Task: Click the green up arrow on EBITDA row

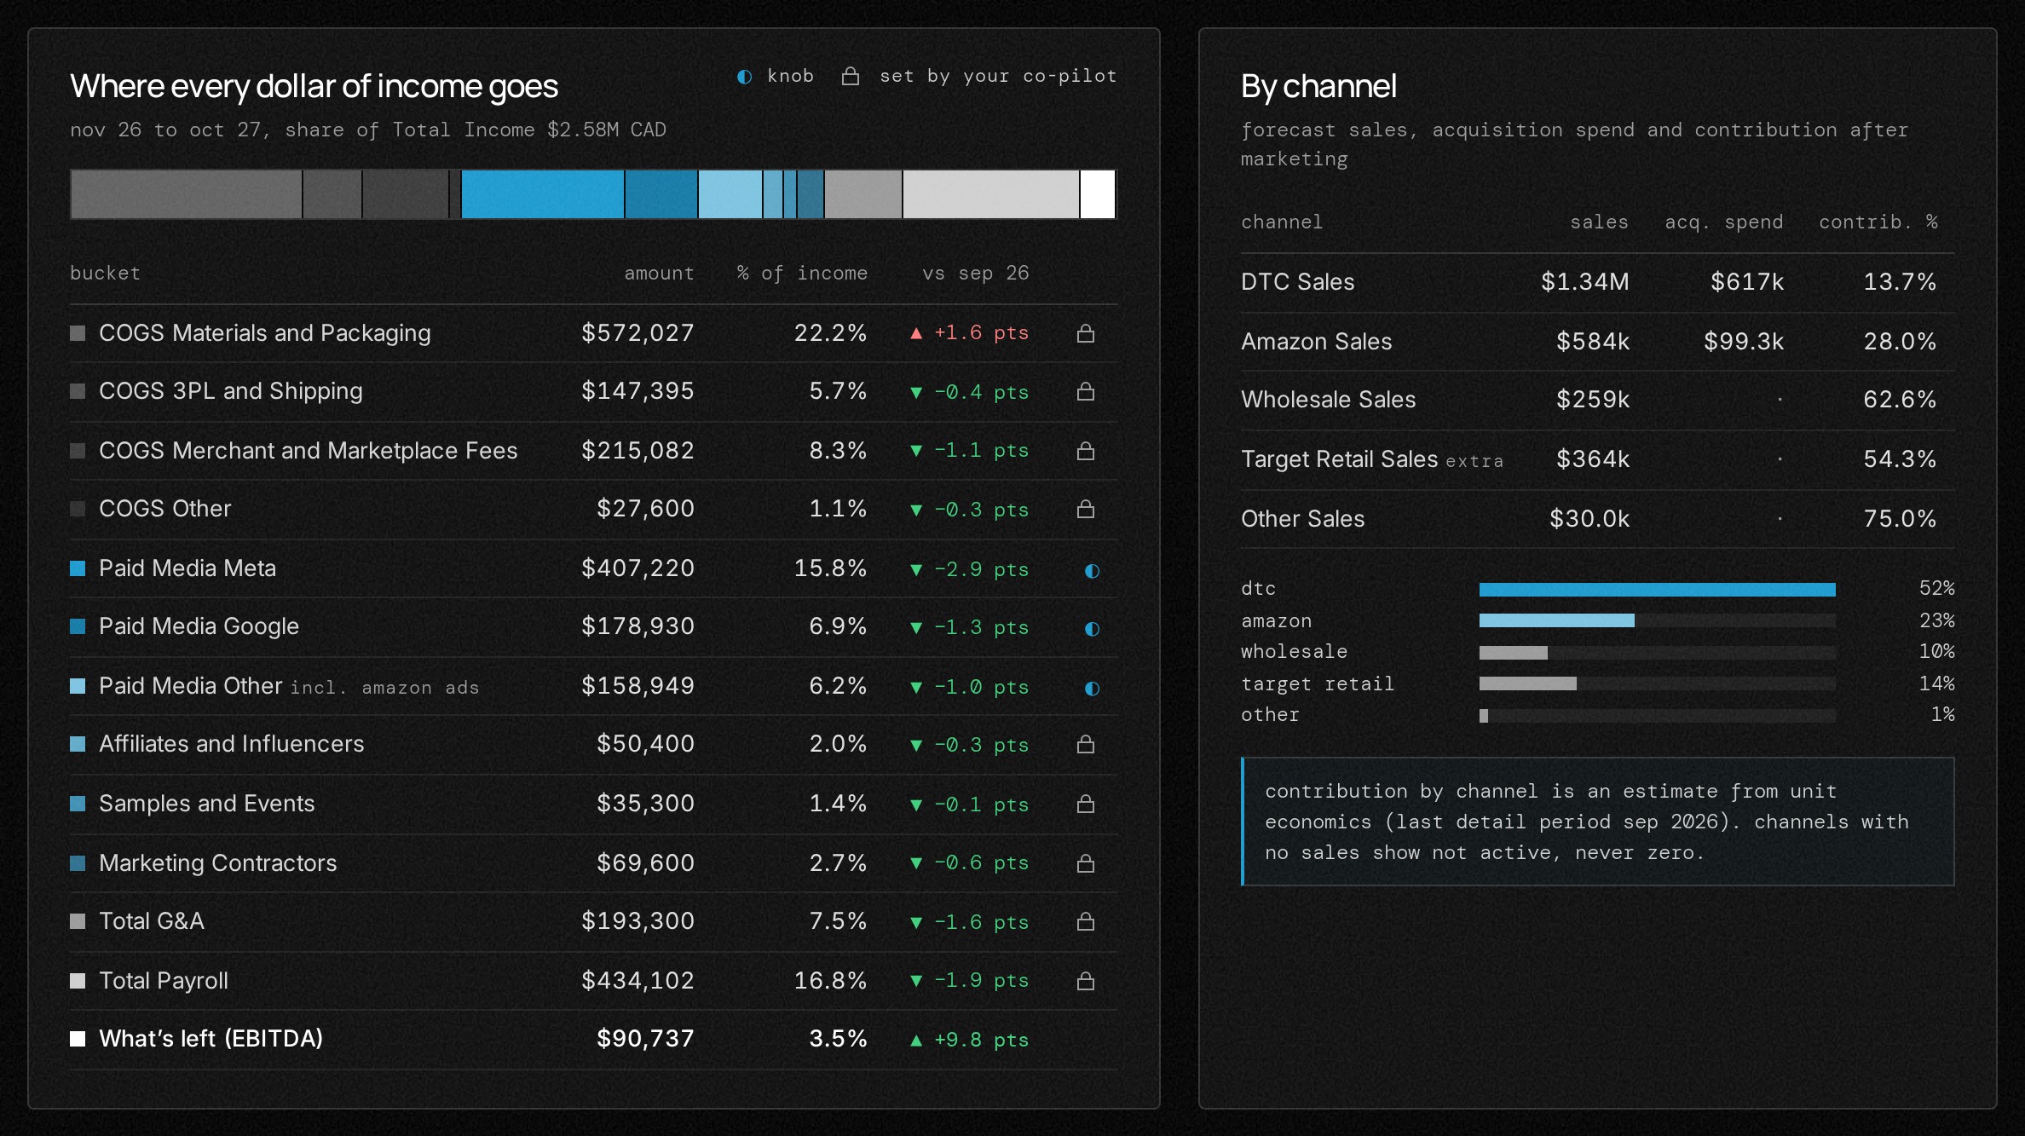Action: [916, 1040]
